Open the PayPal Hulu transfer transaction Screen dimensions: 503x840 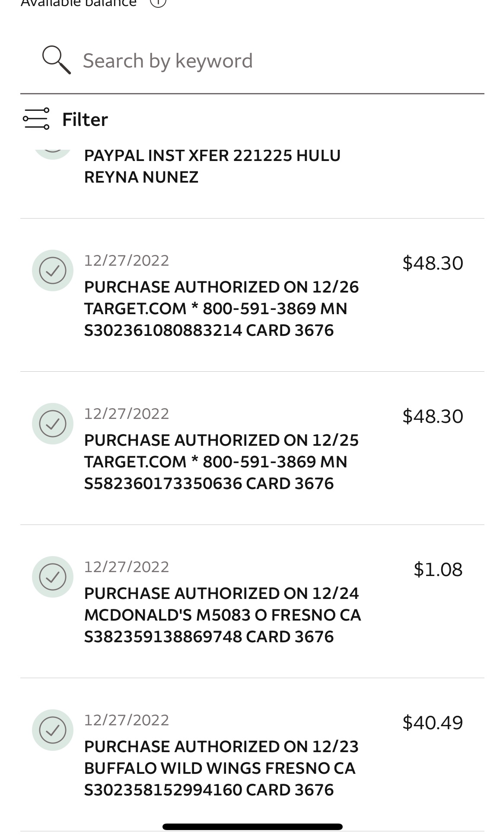coord(212,166)
